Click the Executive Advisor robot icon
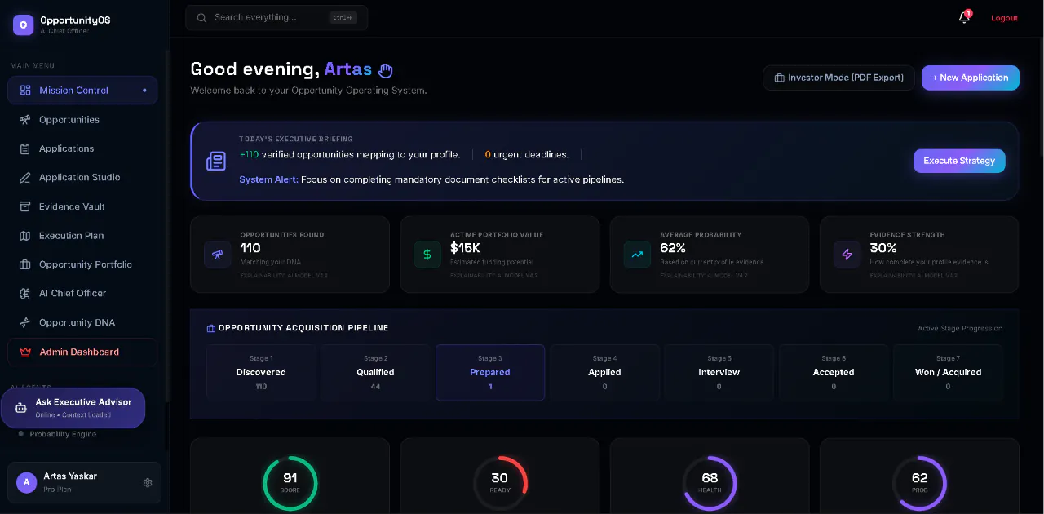Image resolution: width=1044 pixels, height=514 pixels. pos(21,408)
